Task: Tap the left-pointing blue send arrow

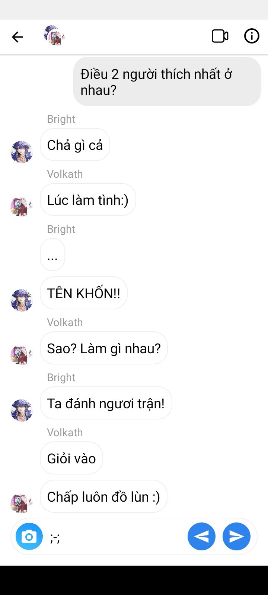Action: pyautogui.click(x=201, y=536)
